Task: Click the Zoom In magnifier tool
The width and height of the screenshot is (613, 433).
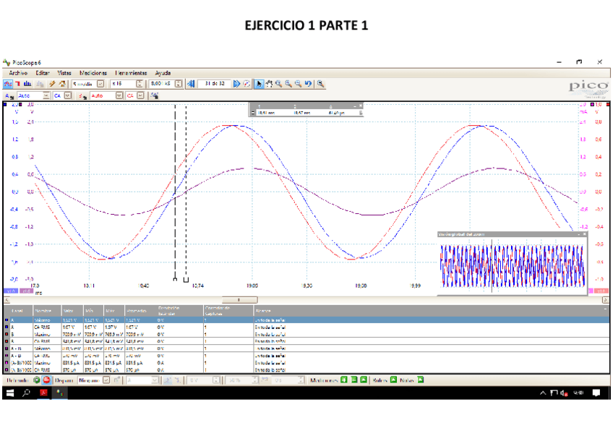Action: [x=278, y=84]
